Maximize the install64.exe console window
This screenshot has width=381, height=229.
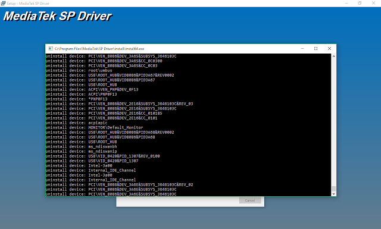[x=316, y=49]
